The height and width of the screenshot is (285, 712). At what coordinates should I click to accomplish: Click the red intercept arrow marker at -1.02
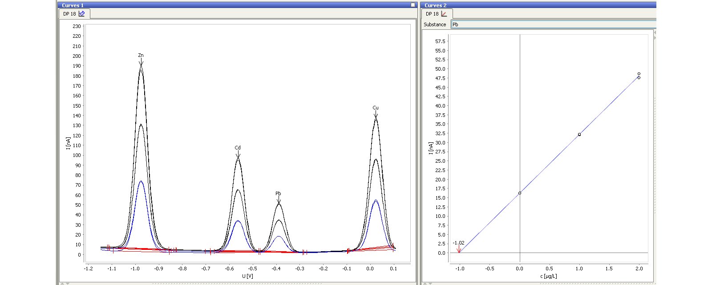458,250
